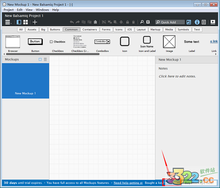
Task: Click the Lock padlock icon
Action: 128,22
